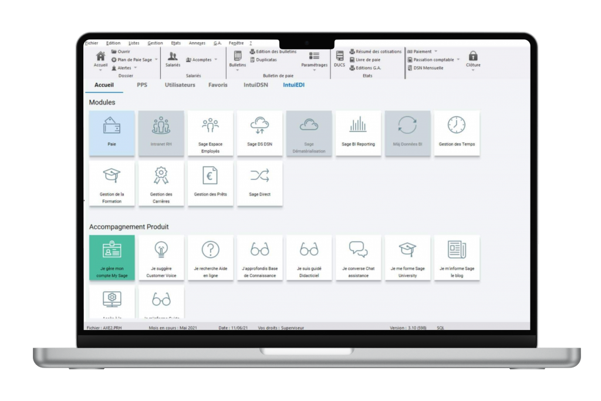Open the G.A. menu
Screen dimensions: 601x401
point(217,43)
